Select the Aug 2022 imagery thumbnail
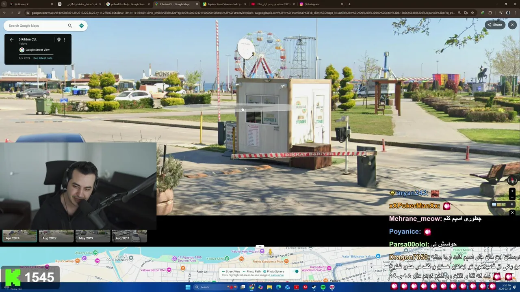Image resolution: width=520 pixels, height=292 pixels. click(x=56, y=236)
